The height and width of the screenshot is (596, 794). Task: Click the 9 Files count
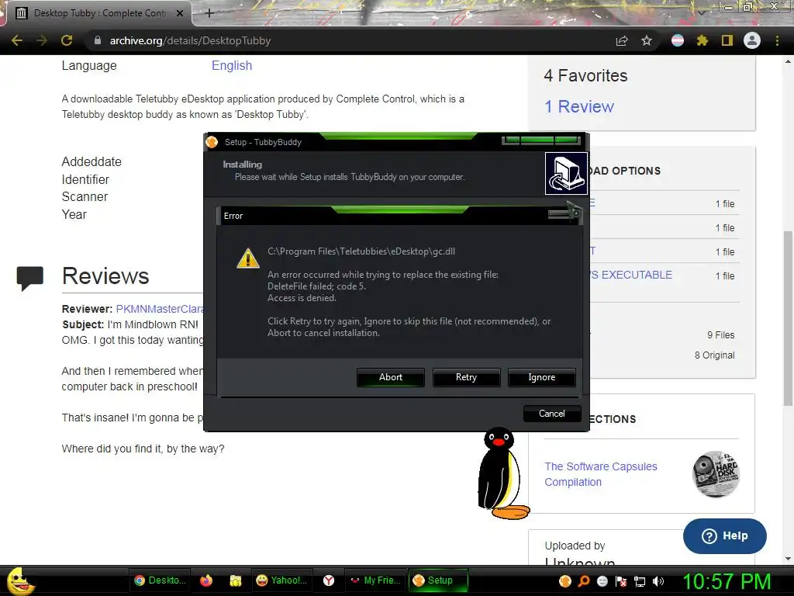720,335
